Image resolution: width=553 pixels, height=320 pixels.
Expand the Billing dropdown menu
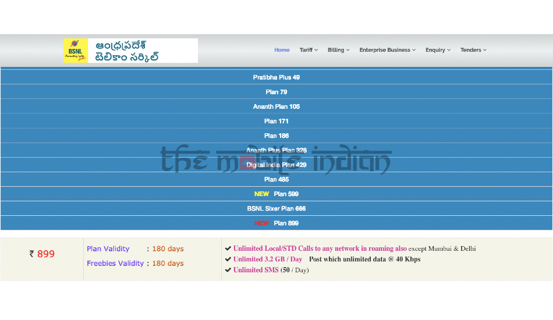coord(339,50)
